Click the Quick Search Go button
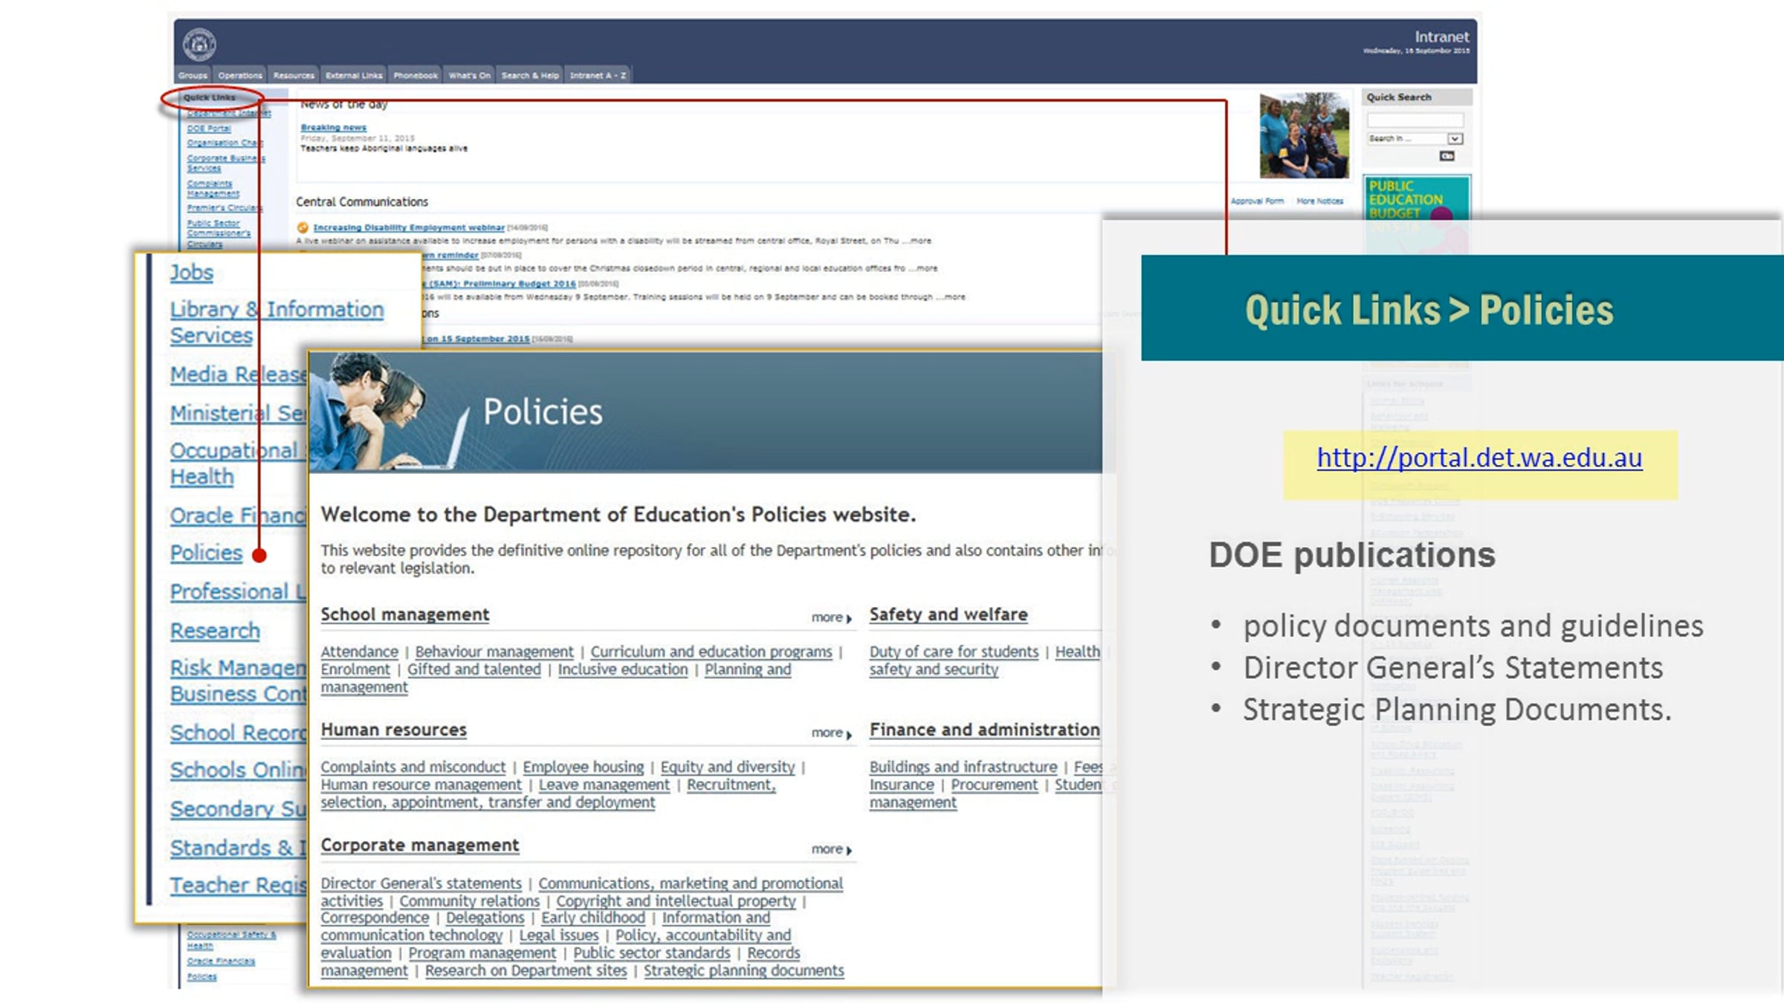 1447,156
